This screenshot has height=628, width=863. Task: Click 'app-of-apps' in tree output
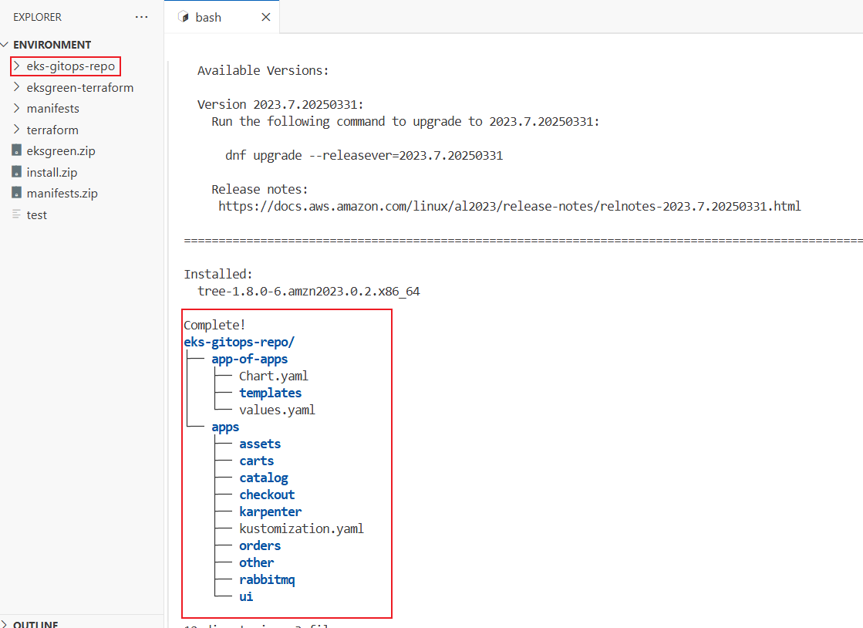pos(249,359)
